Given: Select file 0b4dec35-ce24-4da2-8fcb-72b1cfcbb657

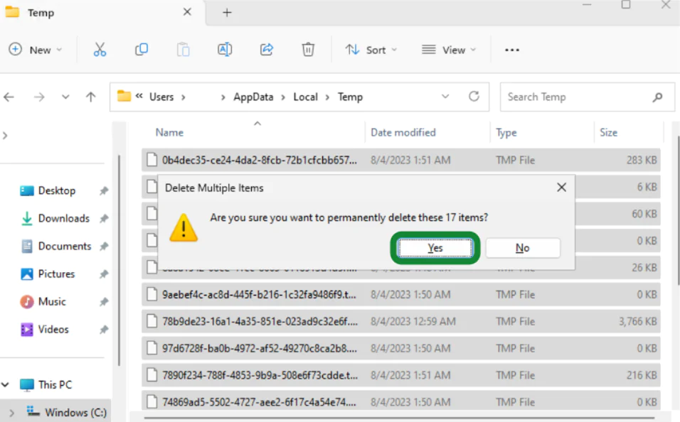Looking at the screenshot, I should 401,160.
